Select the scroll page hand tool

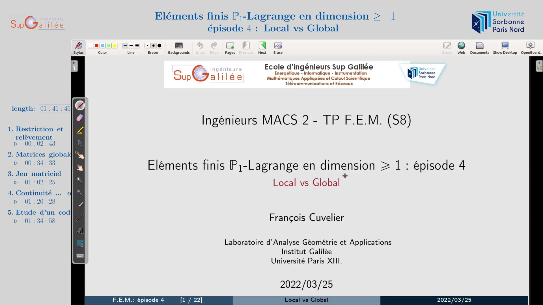coord(80,168)
